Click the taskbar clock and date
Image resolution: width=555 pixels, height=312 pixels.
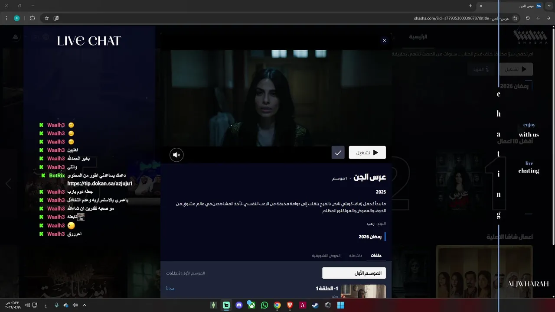coord(13,305)
